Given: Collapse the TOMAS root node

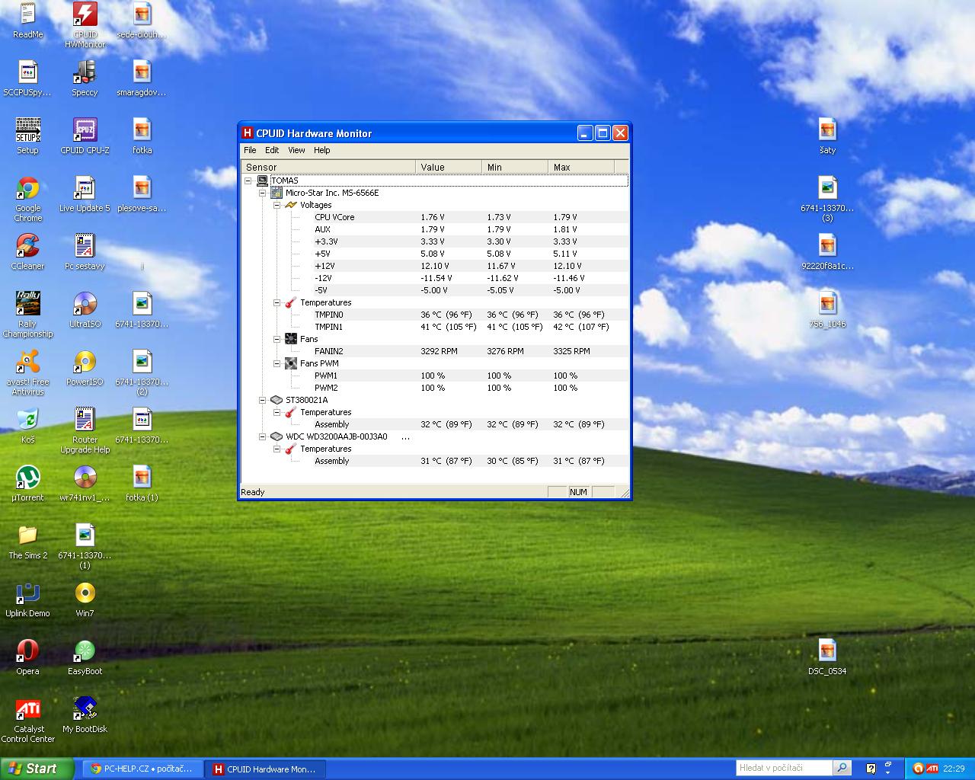Looking at the screenshot, I should [248, 181].
